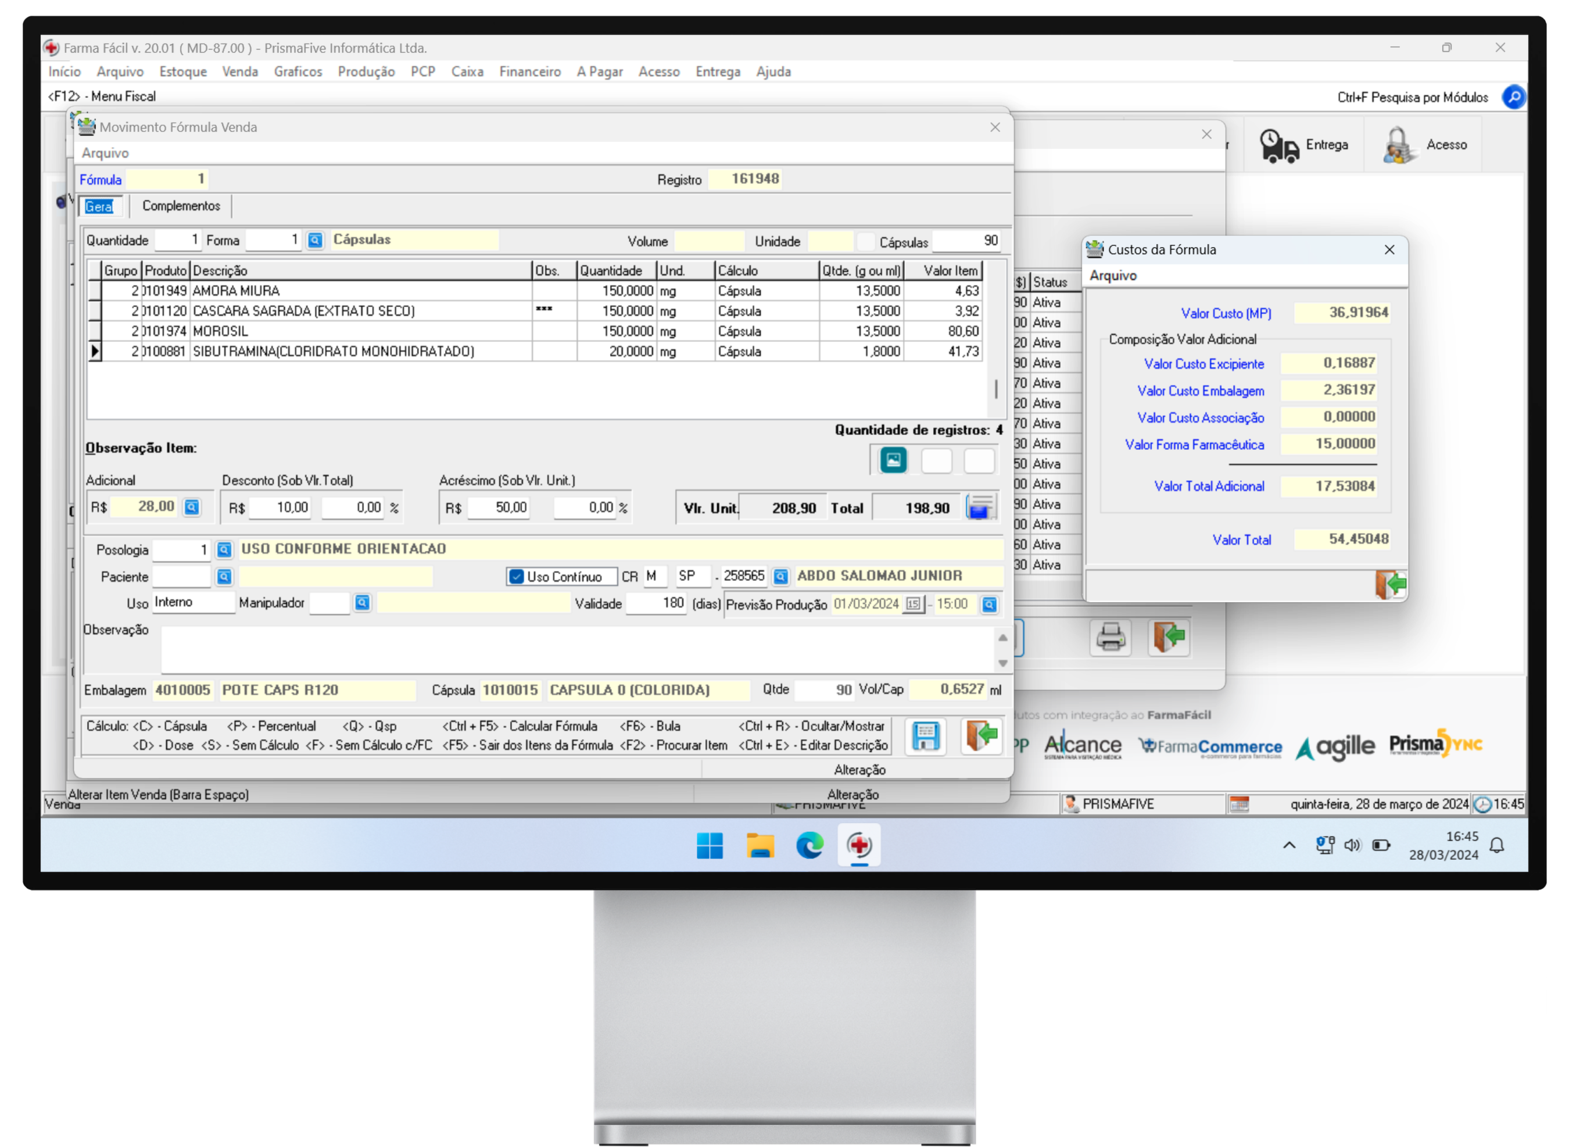The width and height of the screenshot is (1569, 1148).
Task: Open the calculator icon beside Total
Action: 981,507
